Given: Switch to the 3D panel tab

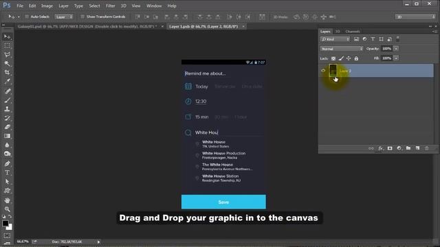Looking at the screenshot, I should click(338, 32).
